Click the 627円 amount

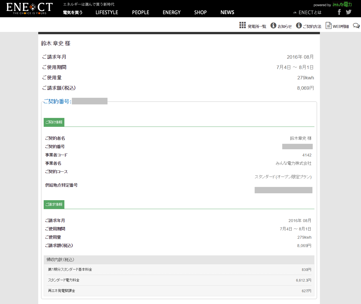tap(306, 291)
